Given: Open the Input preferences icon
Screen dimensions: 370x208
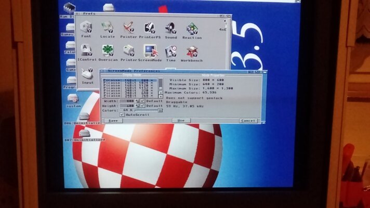Looking at the screenshot, I should 87,74.
